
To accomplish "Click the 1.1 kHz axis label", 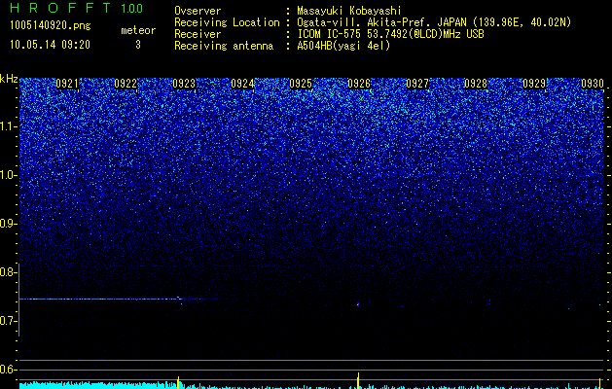I will pos(7,126).
